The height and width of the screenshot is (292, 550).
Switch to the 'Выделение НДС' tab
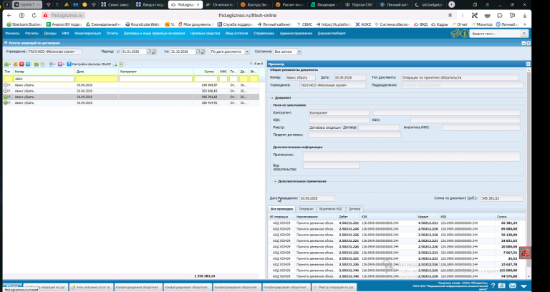331,209
